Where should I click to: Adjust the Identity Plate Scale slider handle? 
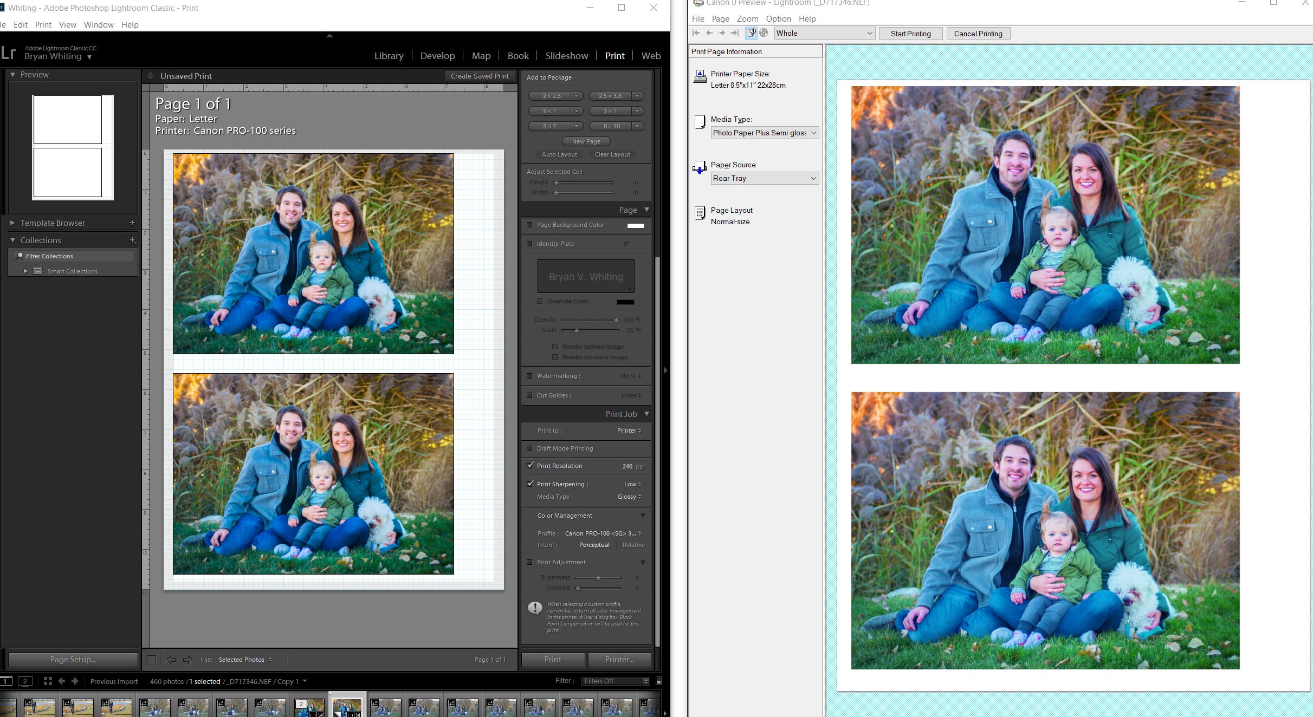click(x=577, y=330)
